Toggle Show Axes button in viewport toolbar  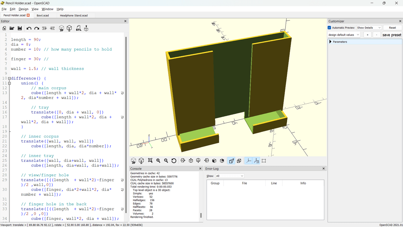pos(248,161)
